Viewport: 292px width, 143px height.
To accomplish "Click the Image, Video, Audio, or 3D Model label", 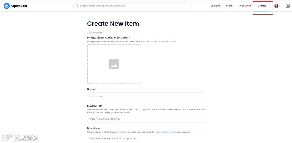I will point(108,38).
